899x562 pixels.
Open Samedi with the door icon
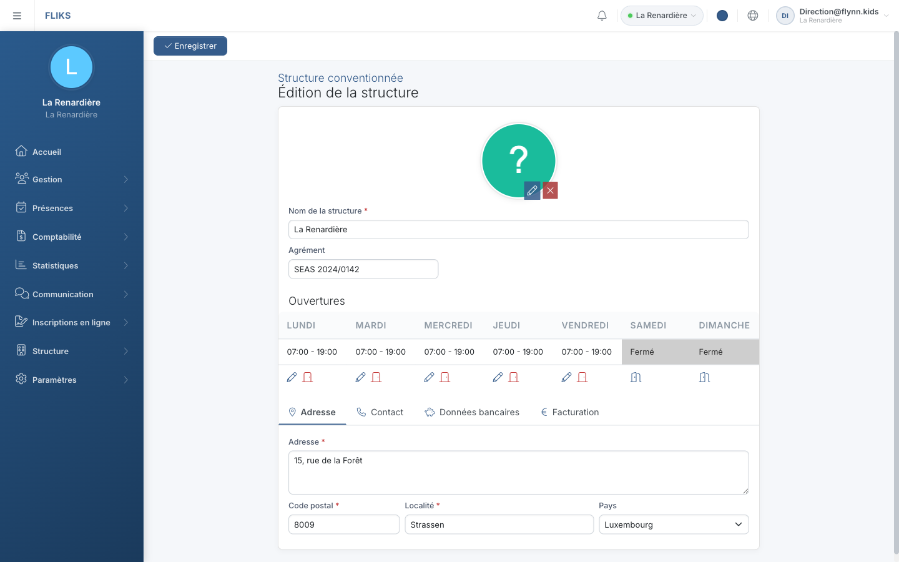coord(636,377)
